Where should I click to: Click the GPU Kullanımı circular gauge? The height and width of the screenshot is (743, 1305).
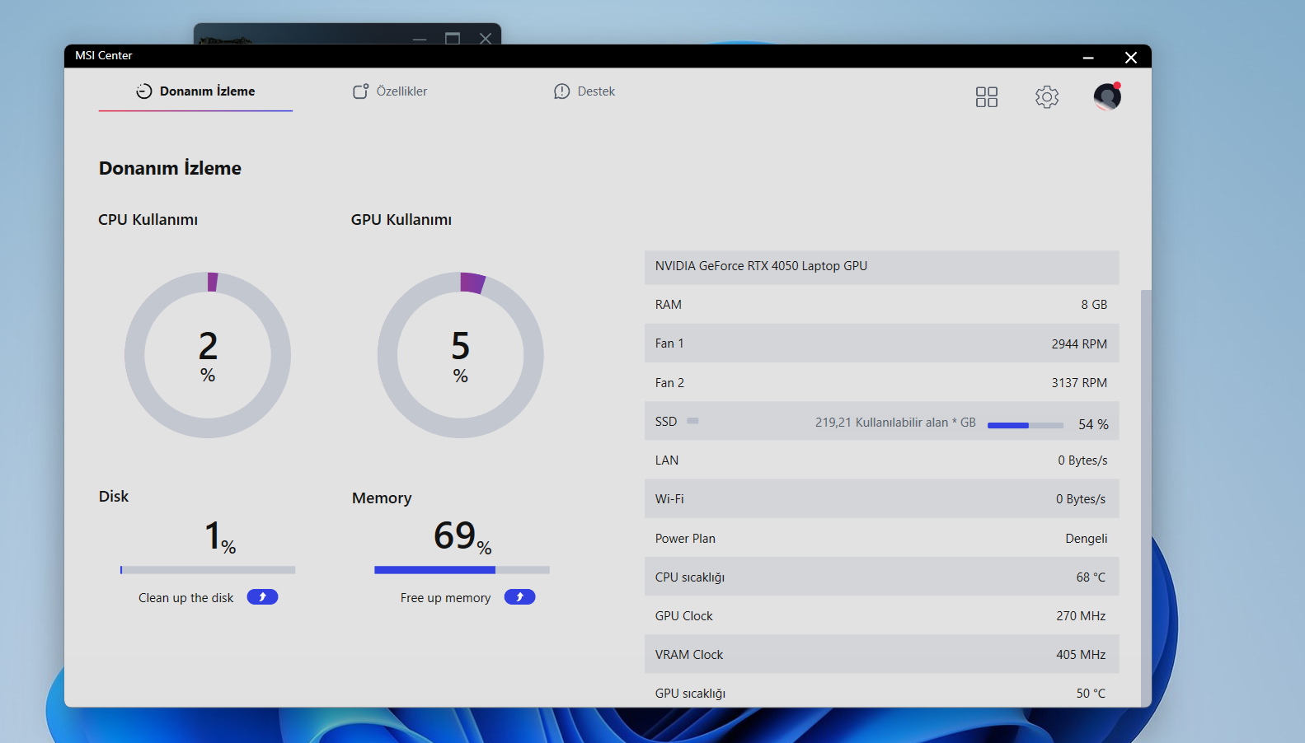(461, 355)
